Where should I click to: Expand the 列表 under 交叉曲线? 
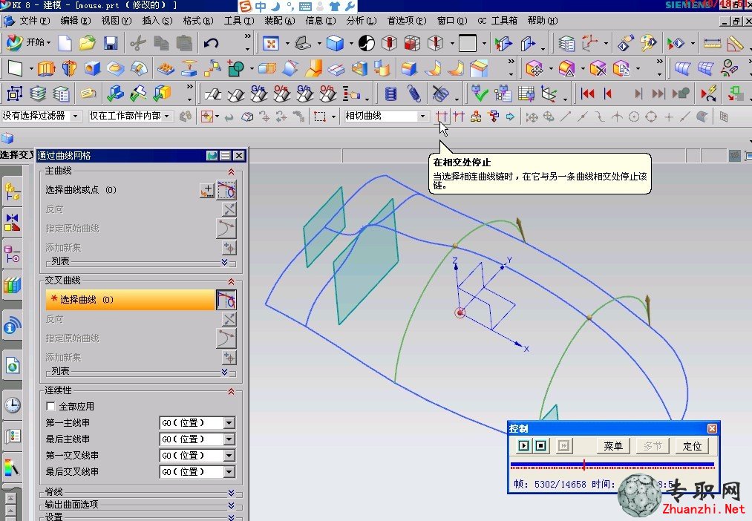pyautogui.click(x=224, y=372)
